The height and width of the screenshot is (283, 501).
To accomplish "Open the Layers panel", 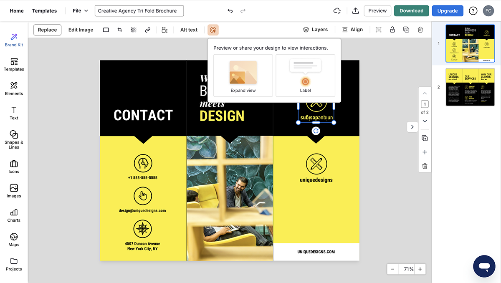I will pos(315,30).
